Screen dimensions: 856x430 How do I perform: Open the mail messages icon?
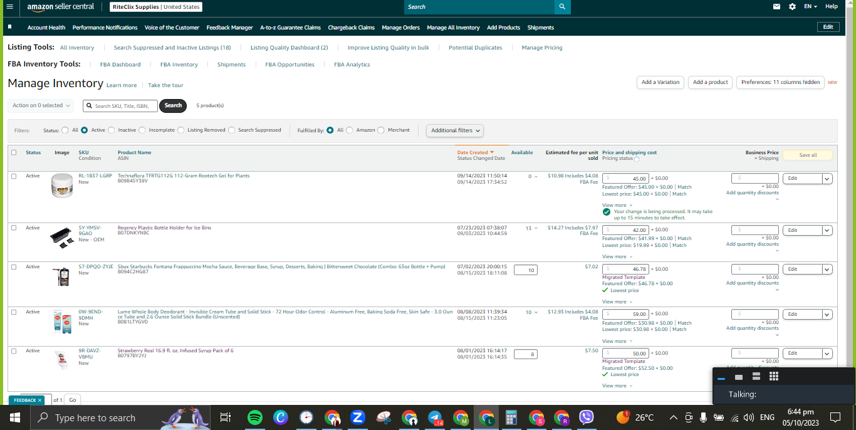[x=777, y=6]
